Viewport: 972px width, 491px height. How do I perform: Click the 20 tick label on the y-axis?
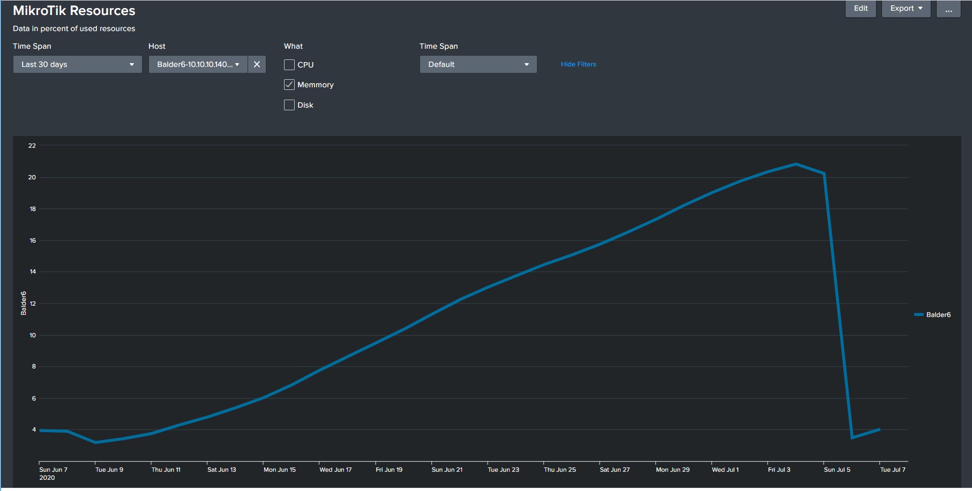coord(32,177)
